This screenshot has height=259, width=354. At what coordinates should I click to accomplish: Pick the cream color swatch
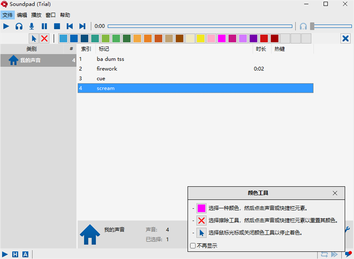coord(190,39)
